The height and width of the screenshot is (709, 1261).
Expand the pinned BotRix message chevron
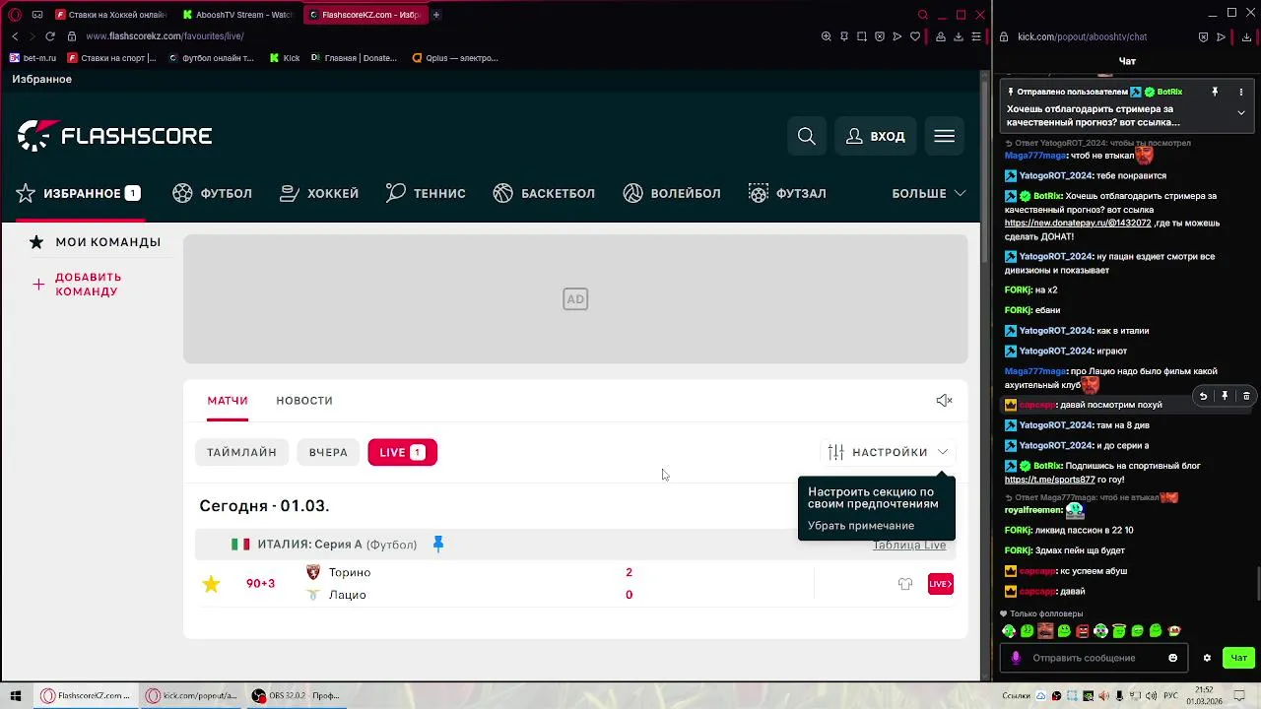(x=1241, y=112)
